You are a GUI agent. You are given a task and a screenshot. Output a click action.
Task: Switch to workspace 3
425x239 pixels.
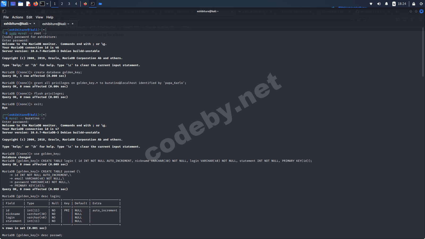tap(69, 4)
